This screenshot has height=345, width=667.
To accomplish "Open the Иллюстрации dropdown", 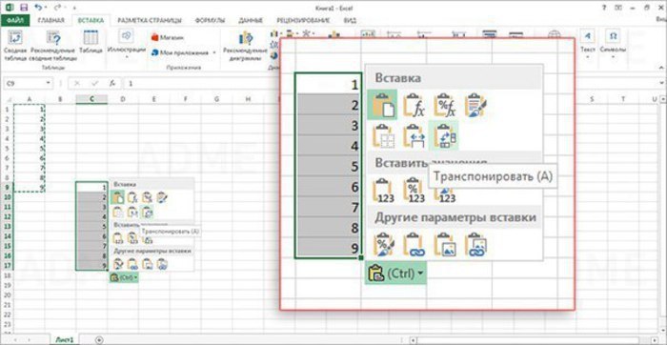I will [x=126, y=45].
